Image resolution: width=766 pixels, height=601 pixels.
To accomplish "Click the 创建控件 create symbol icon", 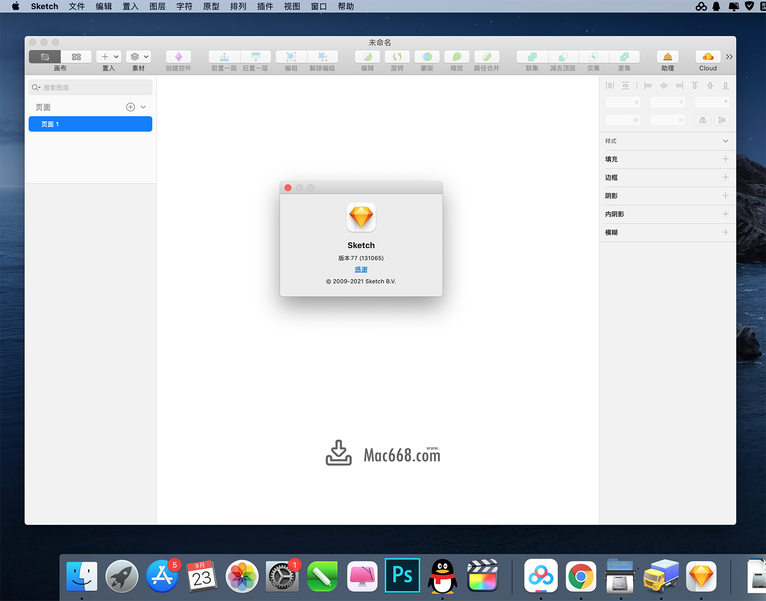I will point(178,56).
